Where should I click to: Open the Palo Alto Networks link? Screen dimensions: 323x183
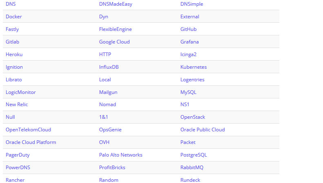coord(121,155)
